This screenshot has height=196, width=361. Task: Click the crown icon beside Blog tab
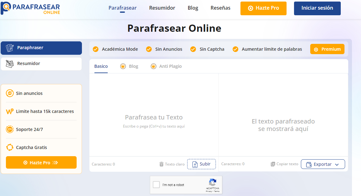tap(123, 66)
